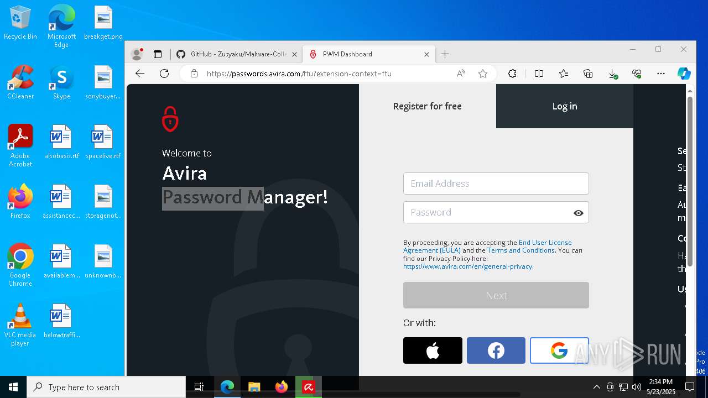Image resolution: width=708 pixels, height=398 pixels.
Task: Click the Next button
Action: coord(496,295)
